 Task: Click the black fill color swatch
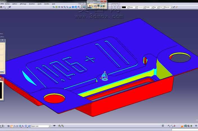124,7
